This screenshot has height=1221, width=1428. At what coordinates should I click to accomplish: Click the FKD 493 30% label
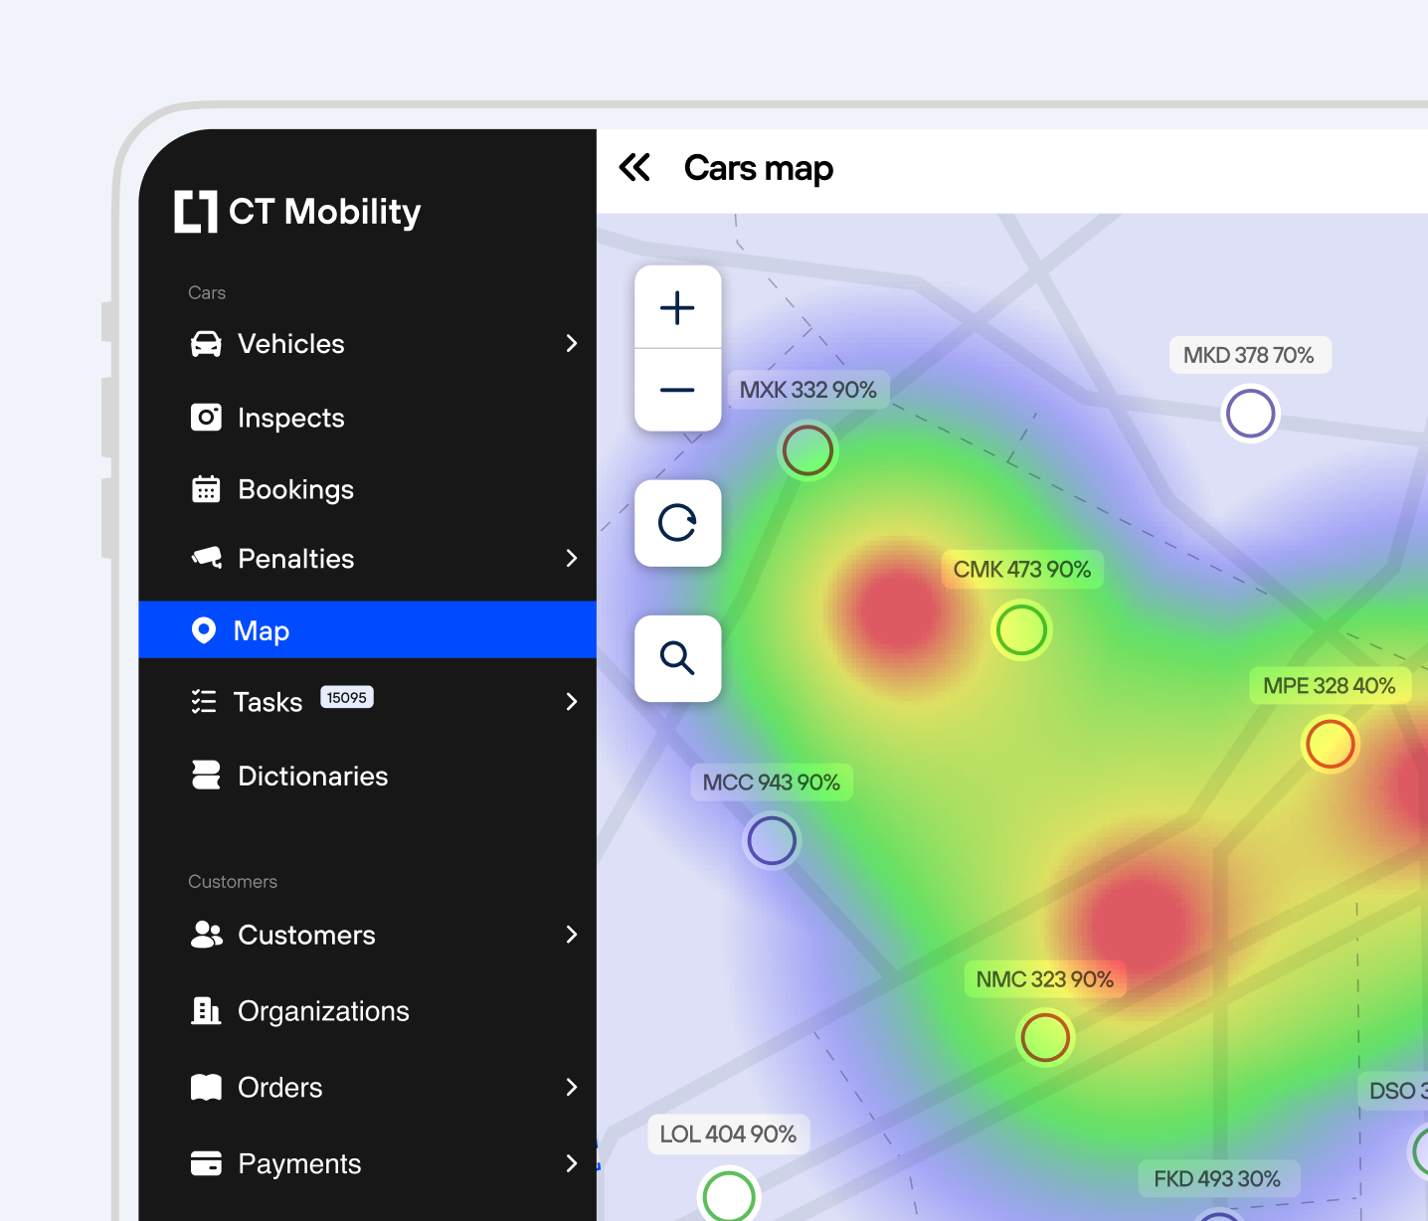coord(1217,1179)
